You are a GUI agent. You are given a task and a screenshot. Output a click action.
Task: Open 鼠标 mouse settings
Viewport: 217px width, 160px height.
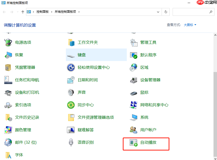click(144, 92)
